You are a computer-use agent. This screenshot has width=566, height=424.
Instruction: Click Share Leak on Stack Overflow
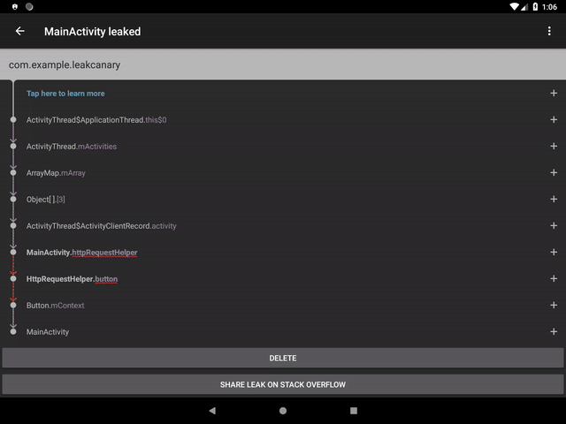[x=283, y=384]
